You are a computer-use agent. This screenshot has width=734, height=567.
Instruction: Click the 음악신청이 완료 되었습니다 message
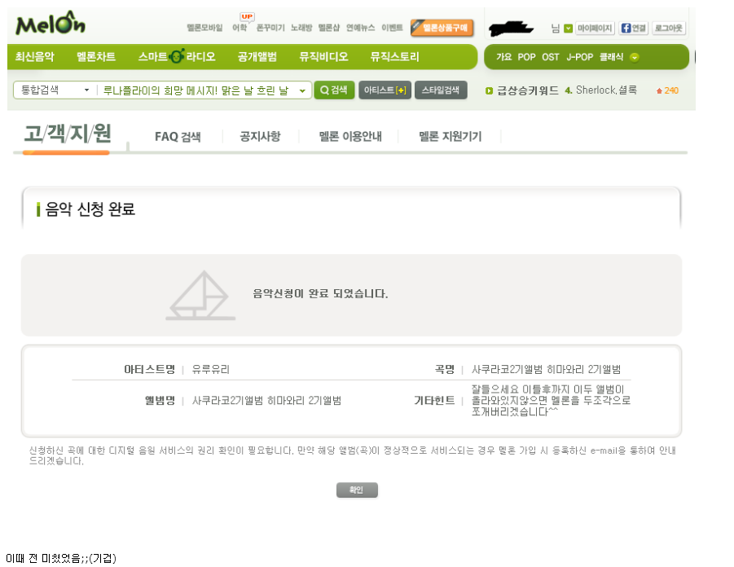(x=320, y=293)
